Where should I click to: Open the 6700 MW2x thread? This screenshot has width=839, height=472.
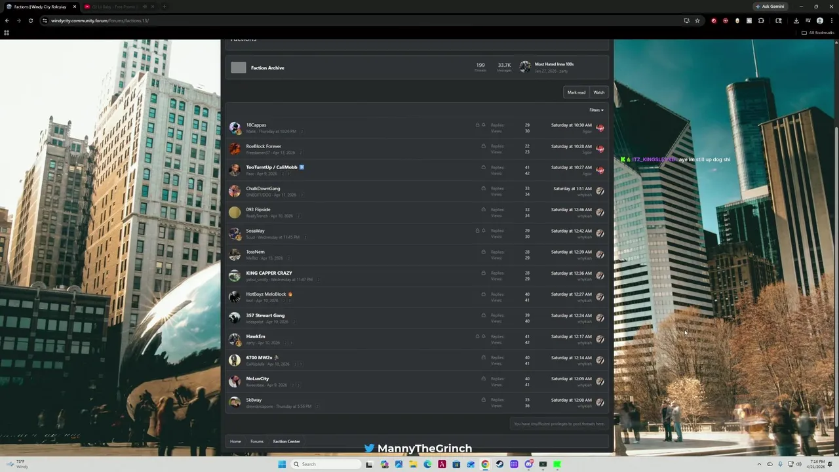pos(259,357)
